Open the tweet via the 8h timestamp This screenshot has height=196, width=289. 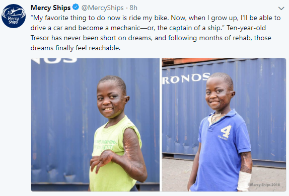pyautogui.click(x=133, y=8)
